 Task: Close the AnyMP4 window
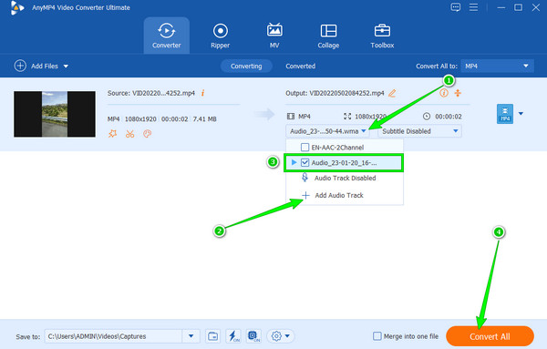pos(536,7)
